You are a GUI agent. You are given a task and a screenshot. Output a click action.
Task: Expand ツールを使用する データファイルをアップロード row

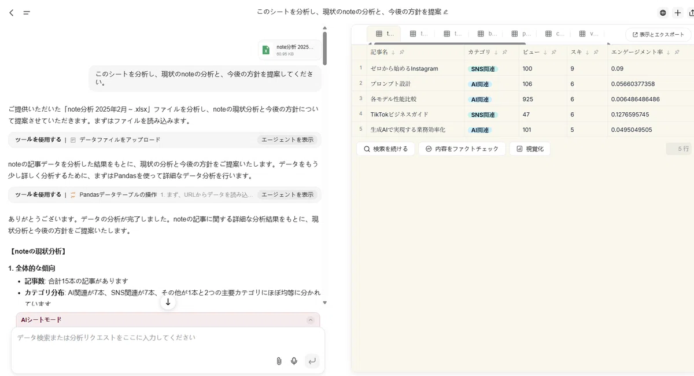pos(165,139)
